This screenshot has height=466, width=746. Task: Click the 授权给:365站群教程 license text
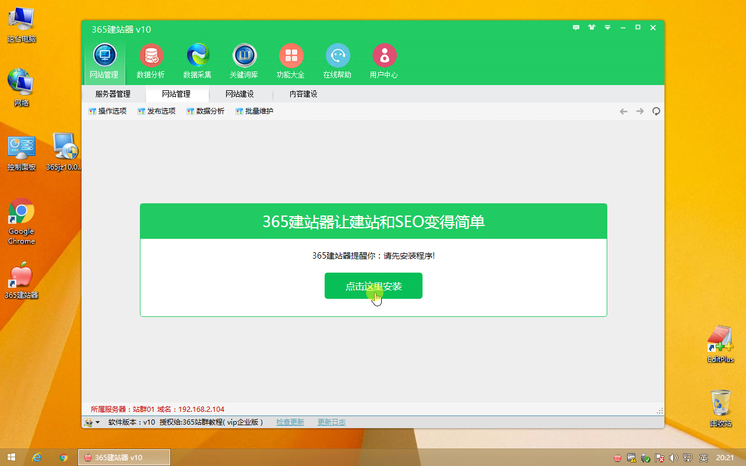[x=211, y=422]
